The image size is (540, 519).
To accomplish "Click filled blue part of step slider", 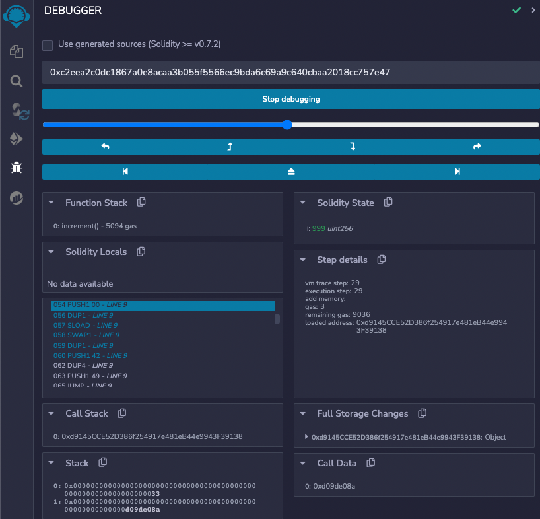I will point(162,125).
